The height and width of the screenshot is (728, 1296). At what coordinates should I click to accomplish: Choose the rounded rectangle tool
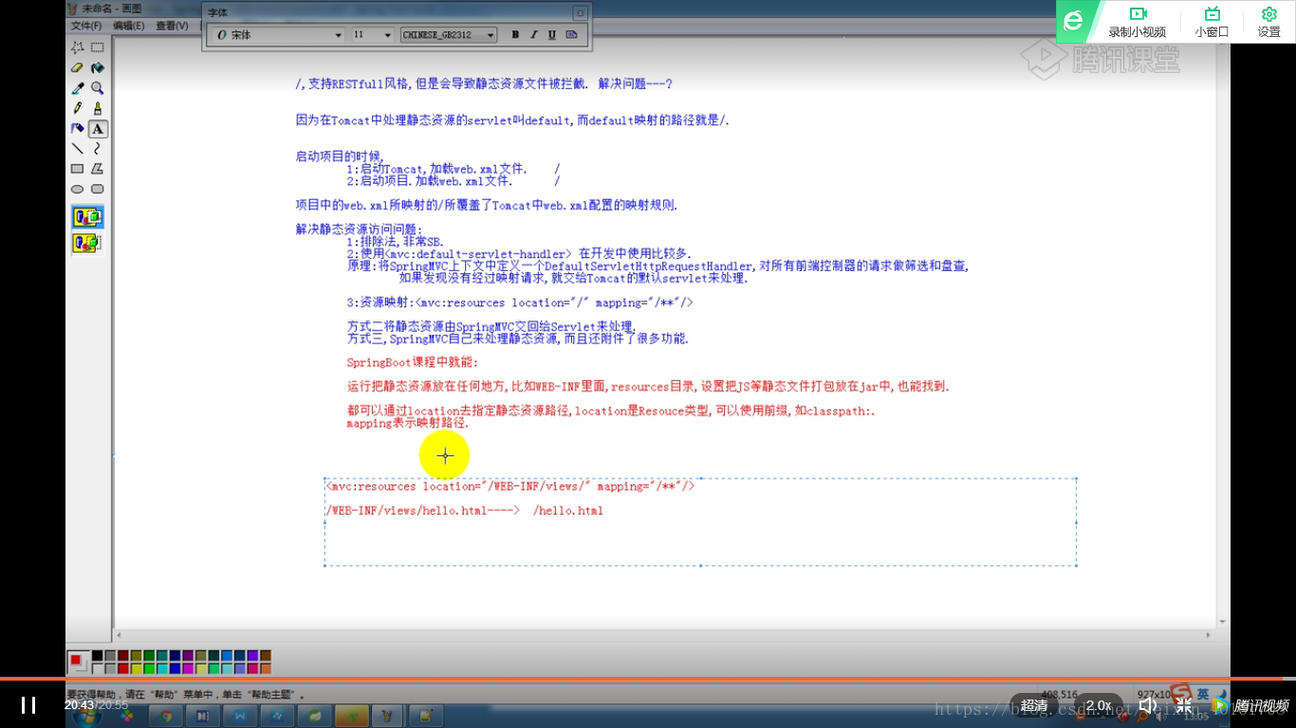[97, 189]
